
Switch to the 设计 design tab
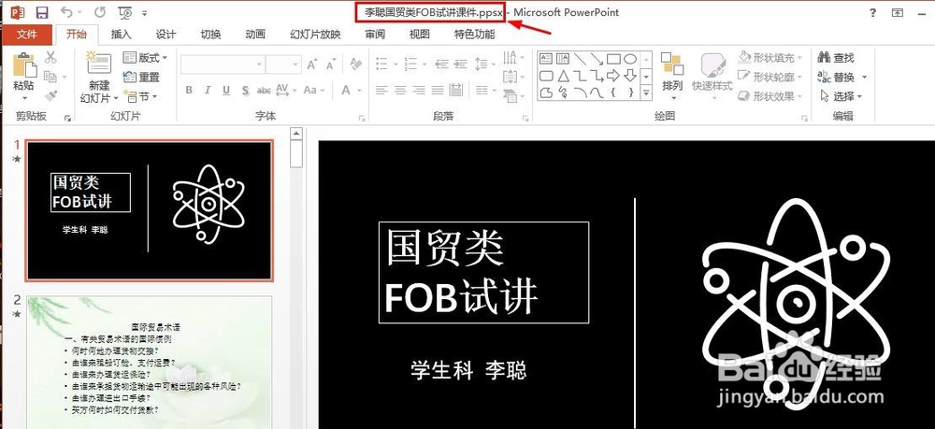click(x=165, y=35)
